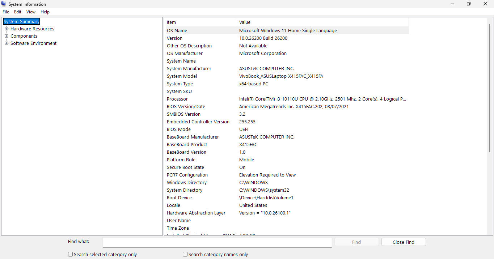The image size is (494, 259).
Task: Select the BaseBoard Version row
Action: [287, 152]
